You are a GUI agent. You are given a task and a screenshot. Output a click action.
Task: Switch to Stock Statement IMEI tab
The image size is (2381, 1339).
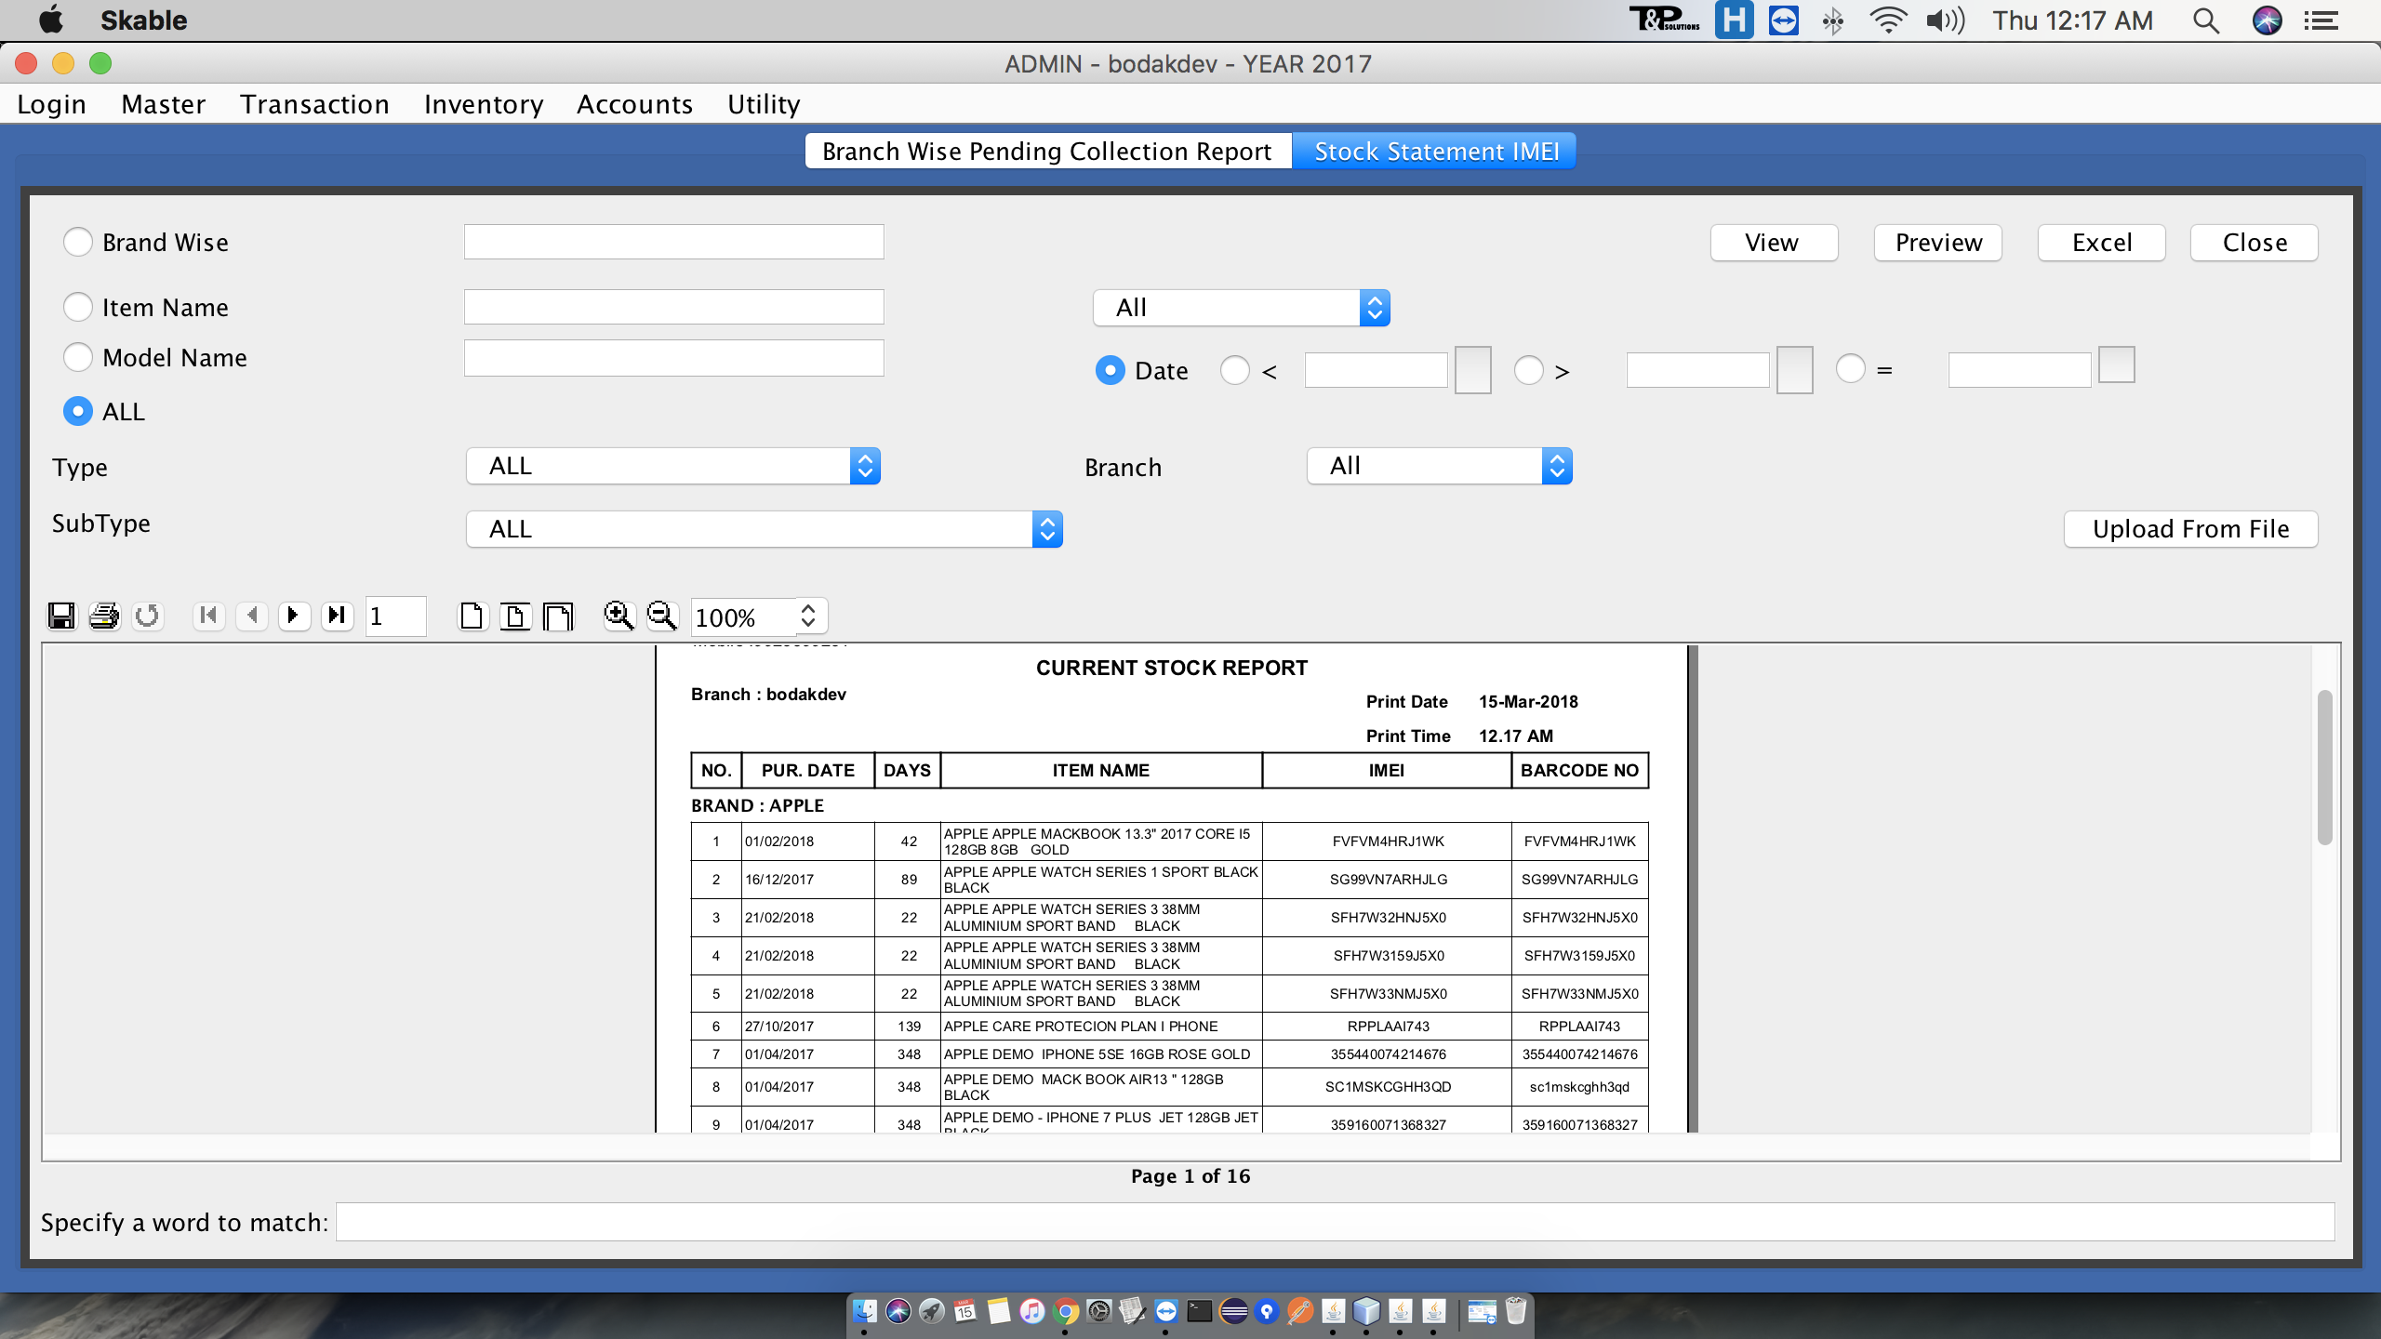click(x=1435, y=151)
